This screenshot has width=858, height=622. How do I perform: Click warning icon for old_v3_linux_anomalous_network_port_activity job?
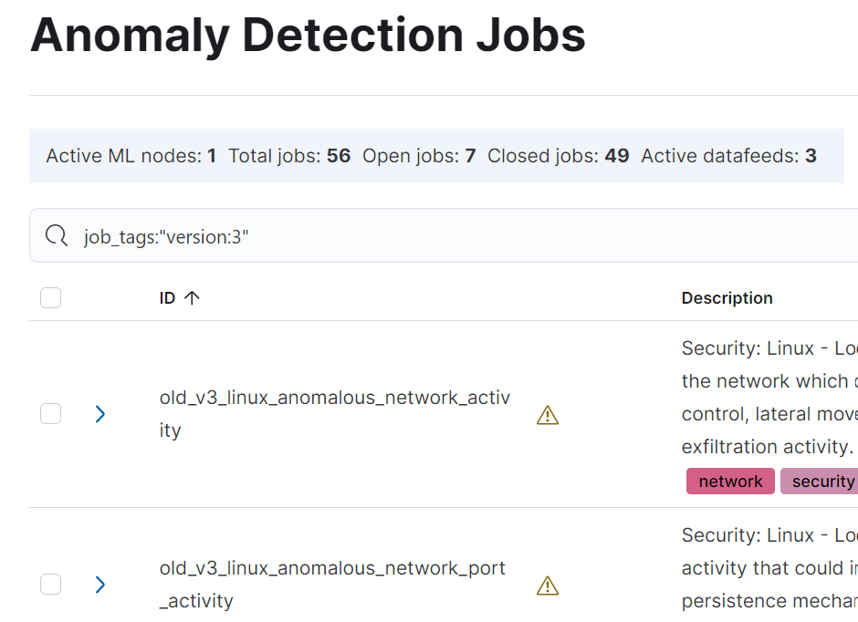coord(547,586)
